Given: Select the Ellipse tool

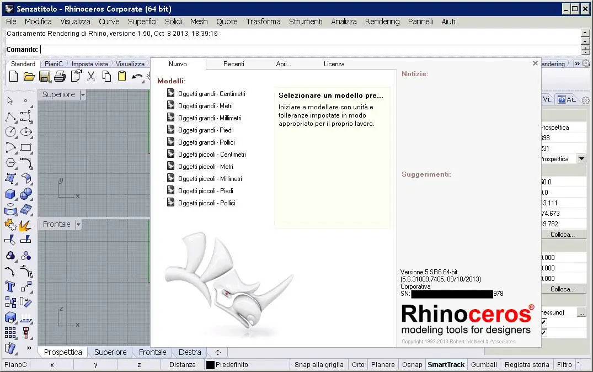Looking at the screenshot, I should [x=26, y=132].
